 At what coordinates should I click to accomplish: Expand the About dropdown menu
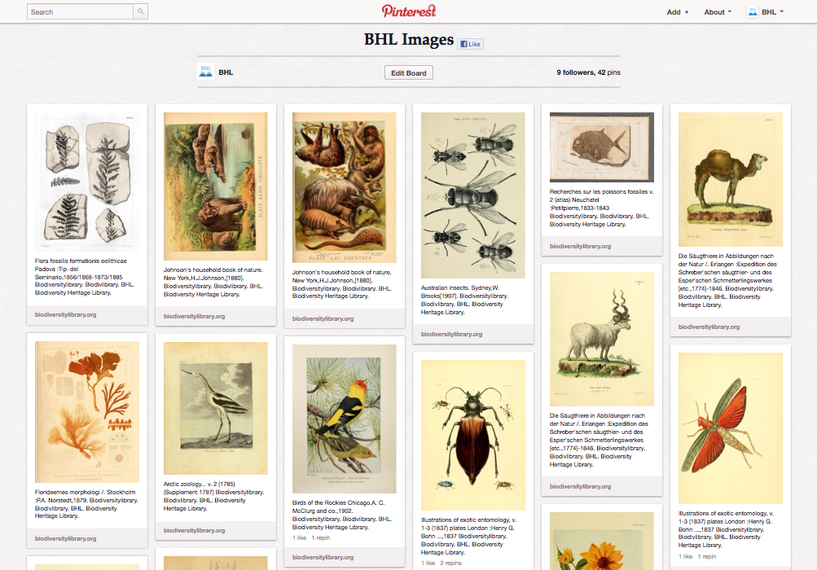point(718,12)
